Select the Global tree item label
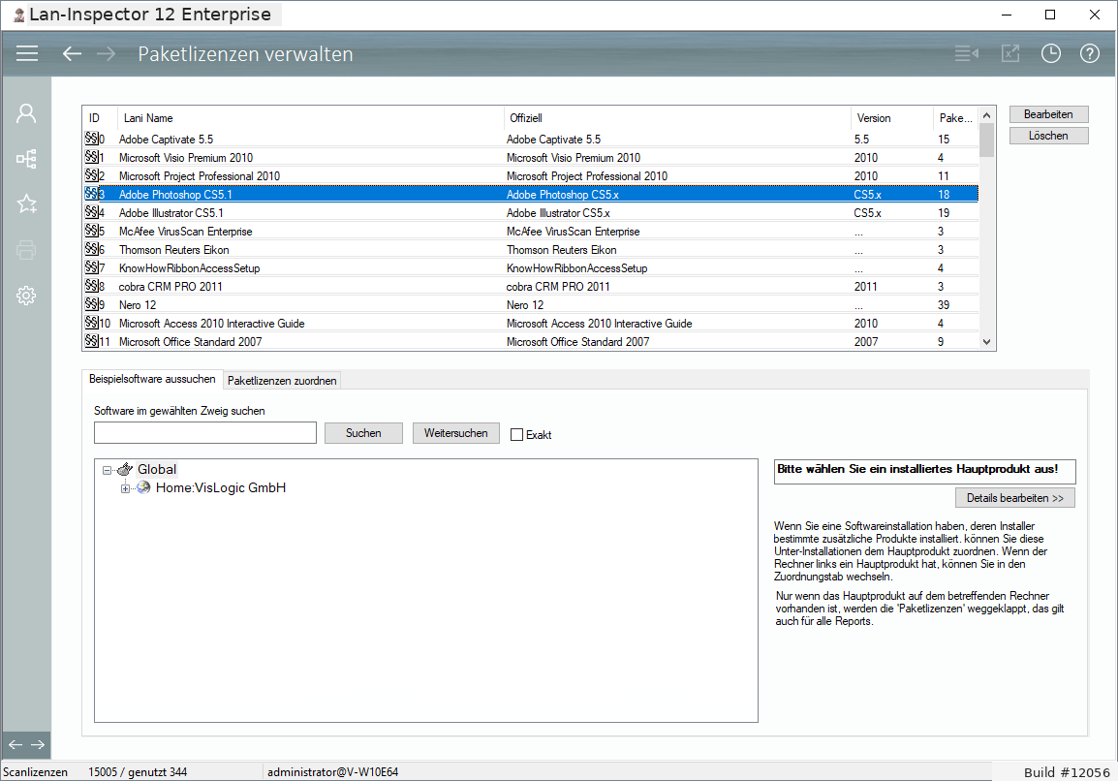The image size is (1118, 781). coord(157,469)
